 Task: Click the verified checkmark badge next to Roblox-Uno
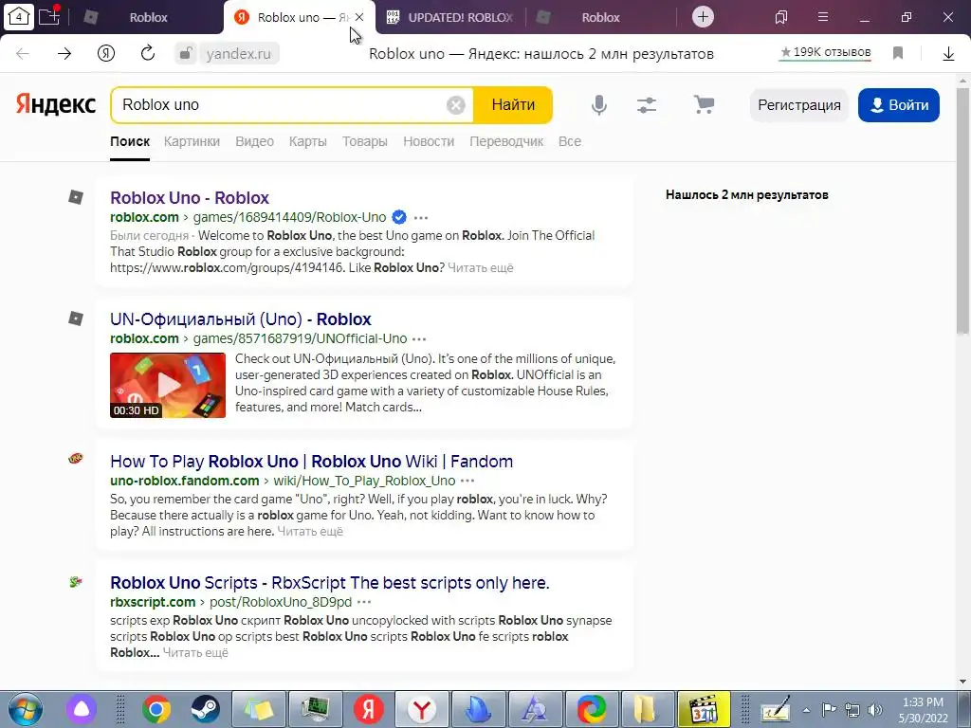tap(399, 217)
